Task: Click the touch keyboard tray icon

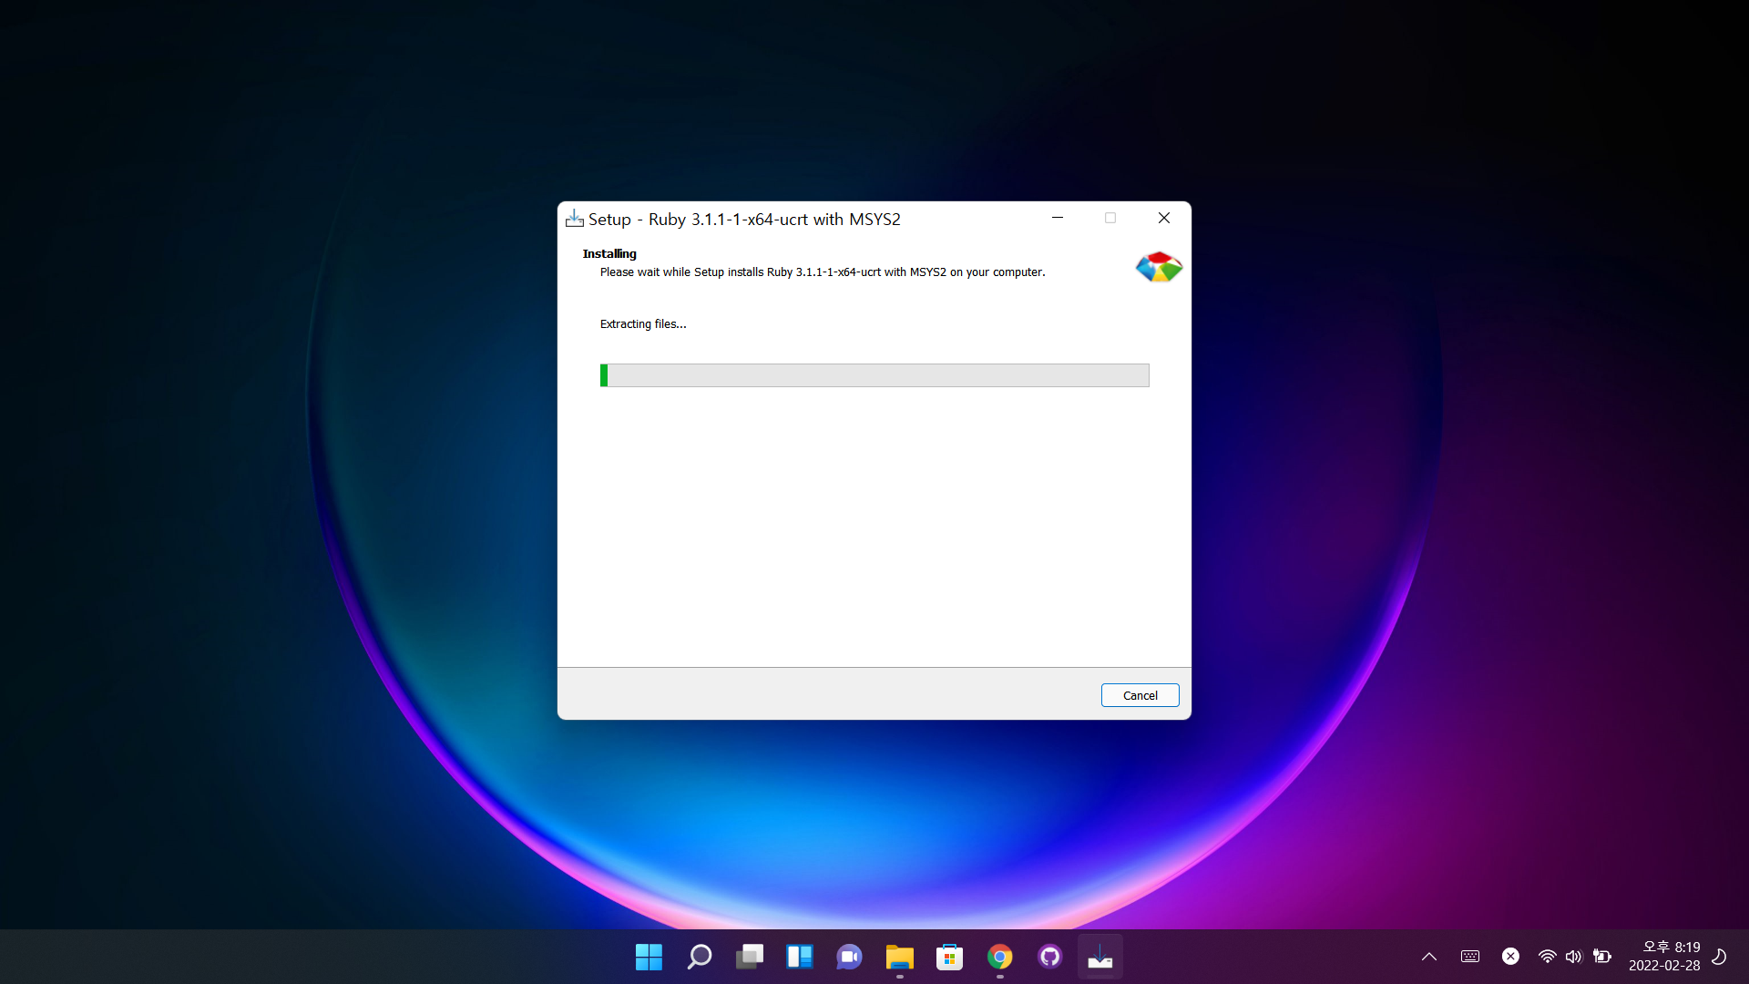Action: coord(1469,957)
